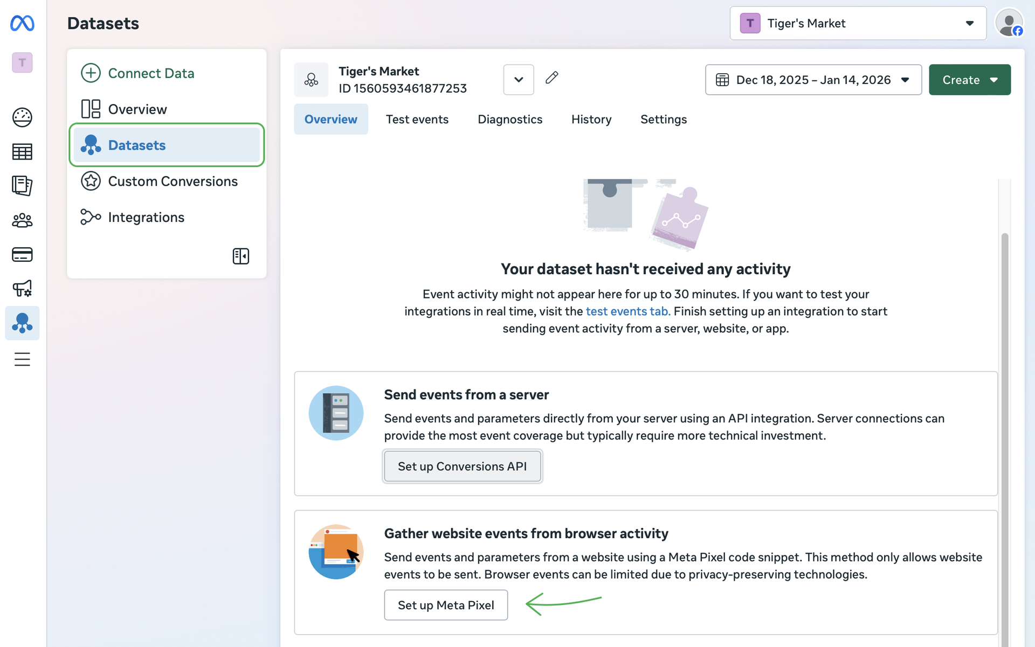Expand the dataset selector chevron
Viewport: 1035px width, 647px height.
tap(518, 80)
